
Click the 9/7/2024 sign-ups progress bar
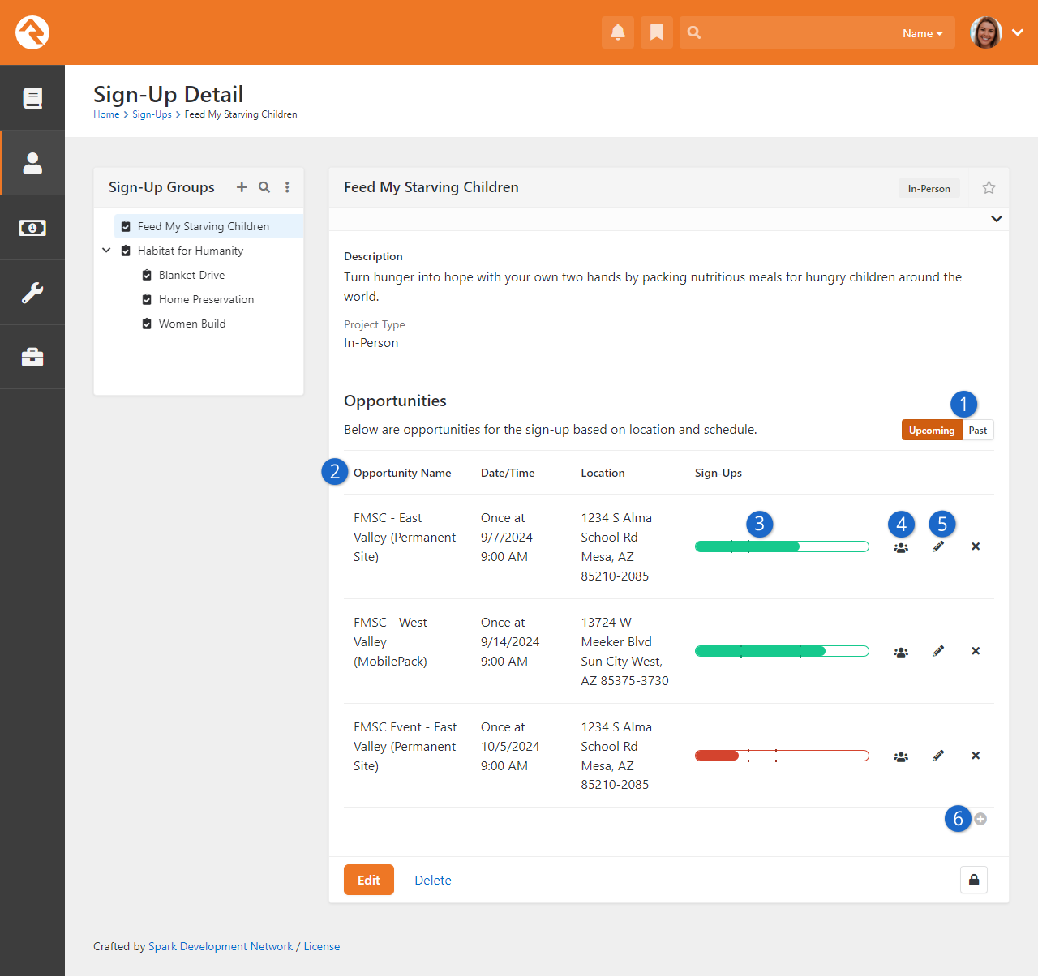point(782,546)
